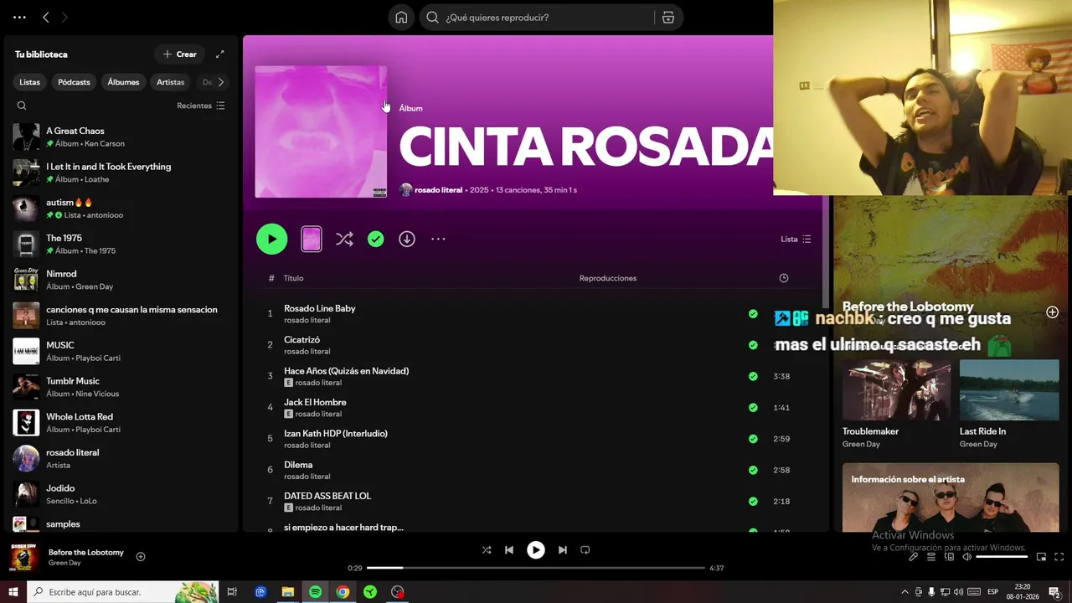The image size is (1072, 603).
Task: Open the Browse icon in search bar
Action: tap(667, 18)
